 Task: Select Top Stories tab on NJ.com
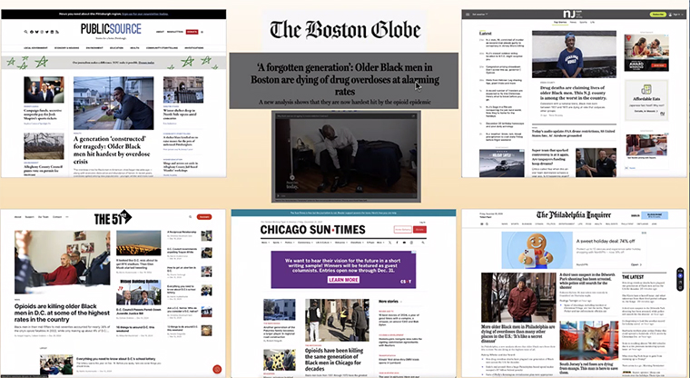[560, 22]
